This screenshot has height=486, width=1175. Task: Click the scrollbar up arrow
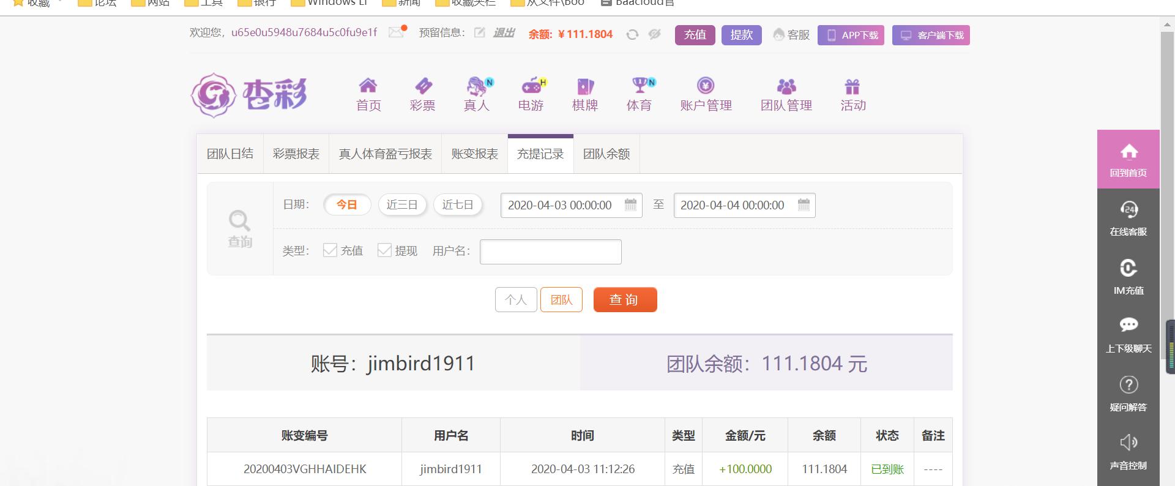point(1167,24)
